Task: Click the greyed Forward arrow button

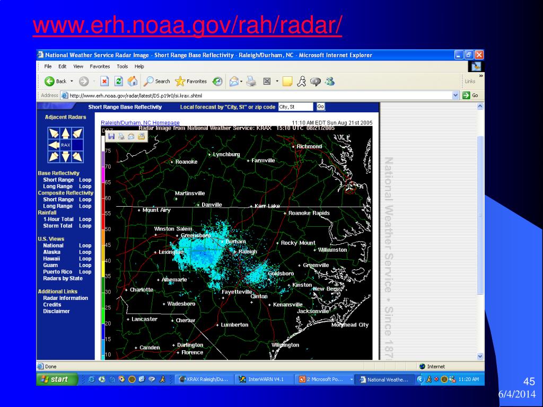Action: 83,81
